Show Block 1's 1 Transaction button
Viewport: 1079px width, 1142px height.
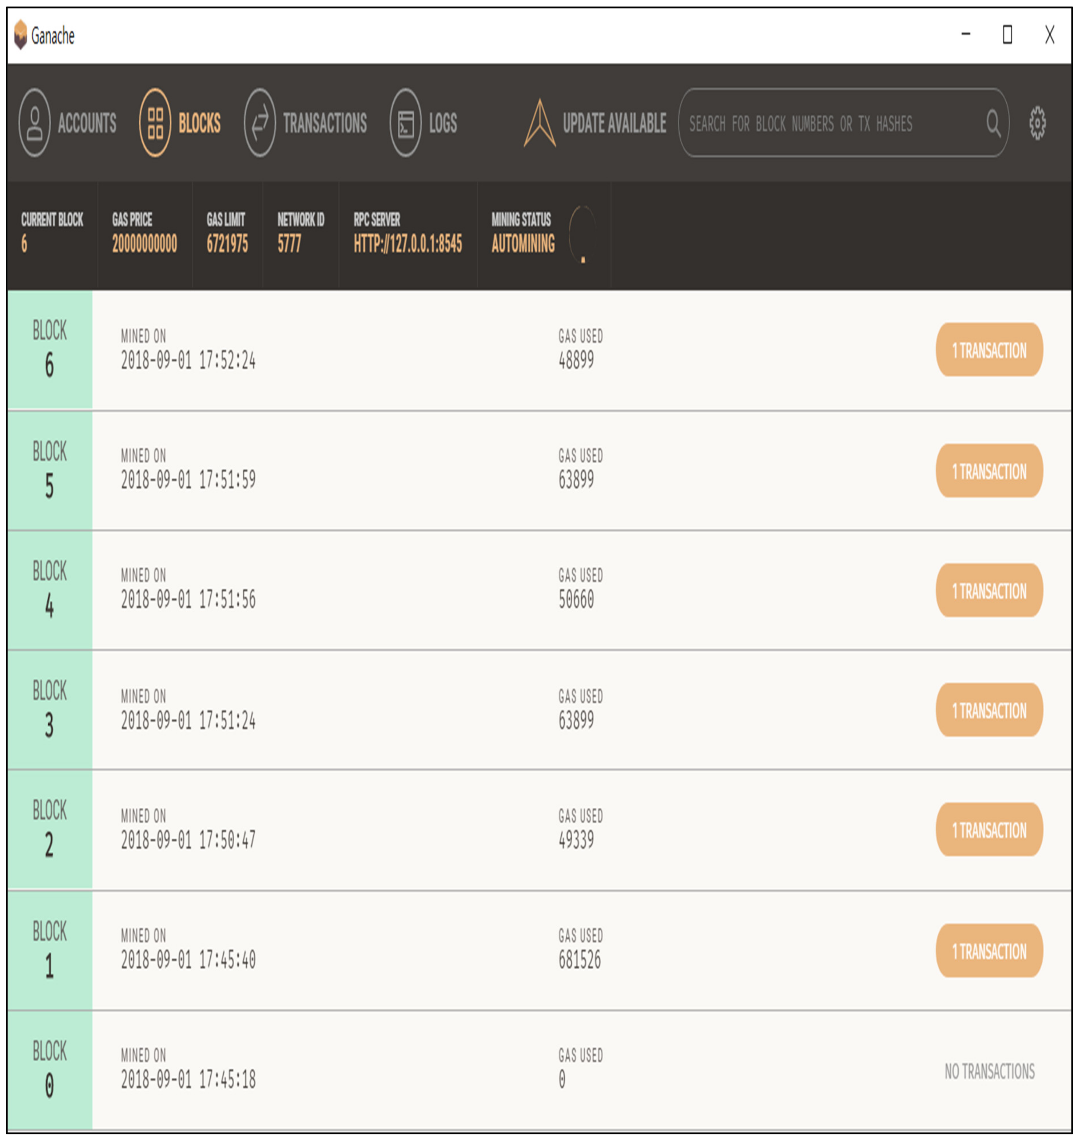989,951
